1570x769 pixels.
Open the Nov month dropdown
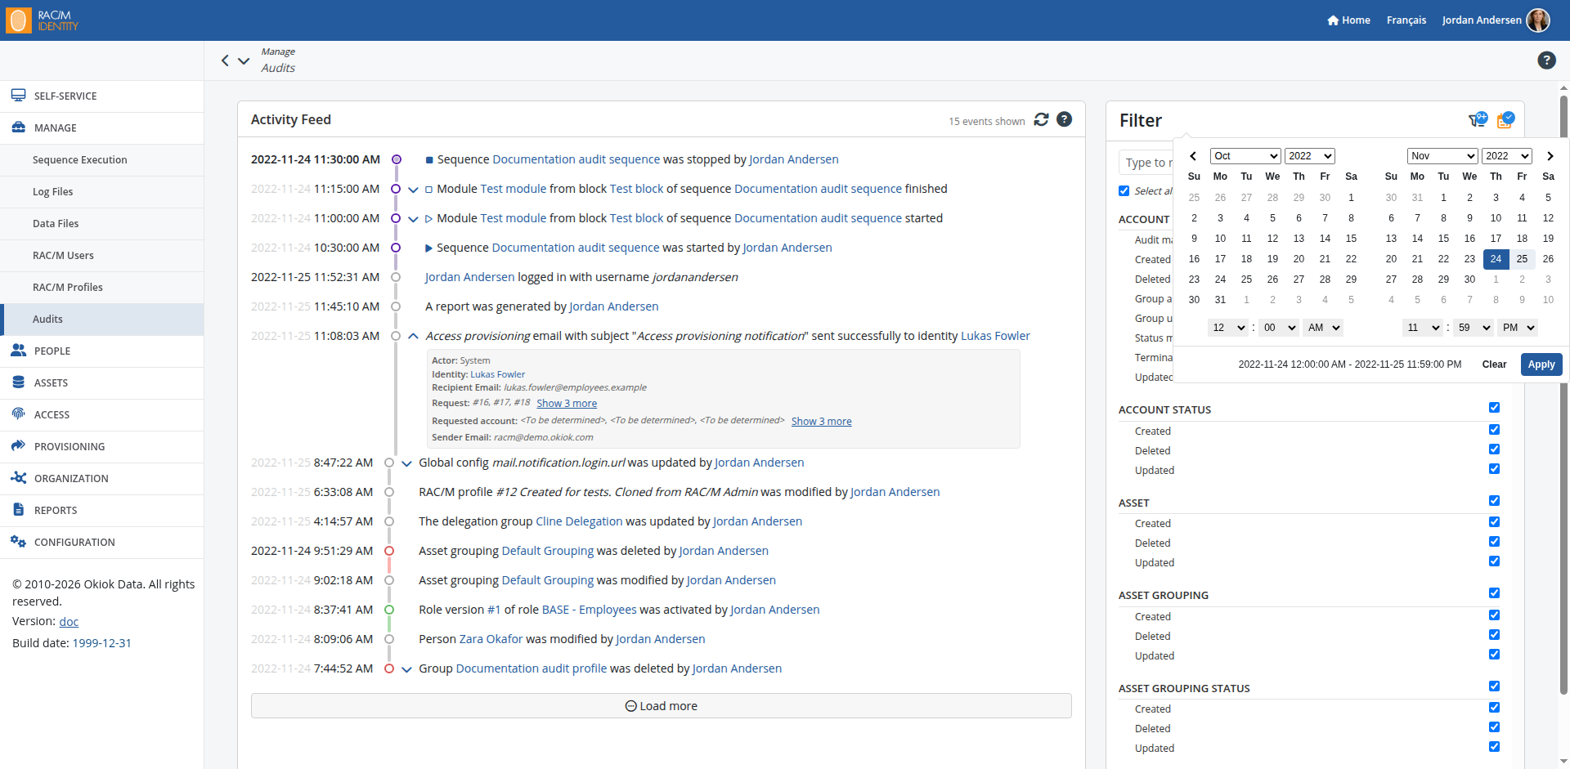[1442, 156]
